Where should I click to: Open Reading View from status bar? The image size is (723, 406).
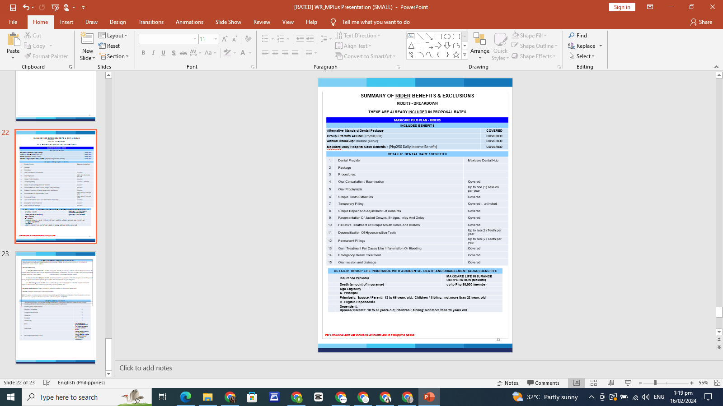(610, 383)
